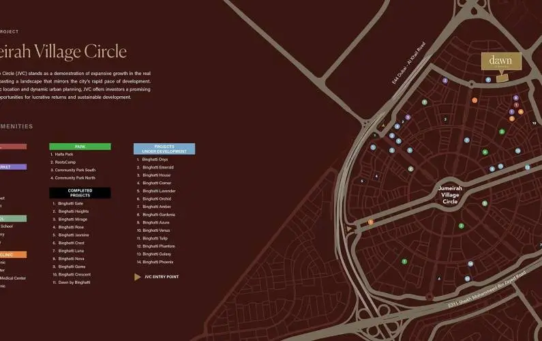The image size is (542, 341).
Task: Select Community Park South in park list
Action: (75, 170)
